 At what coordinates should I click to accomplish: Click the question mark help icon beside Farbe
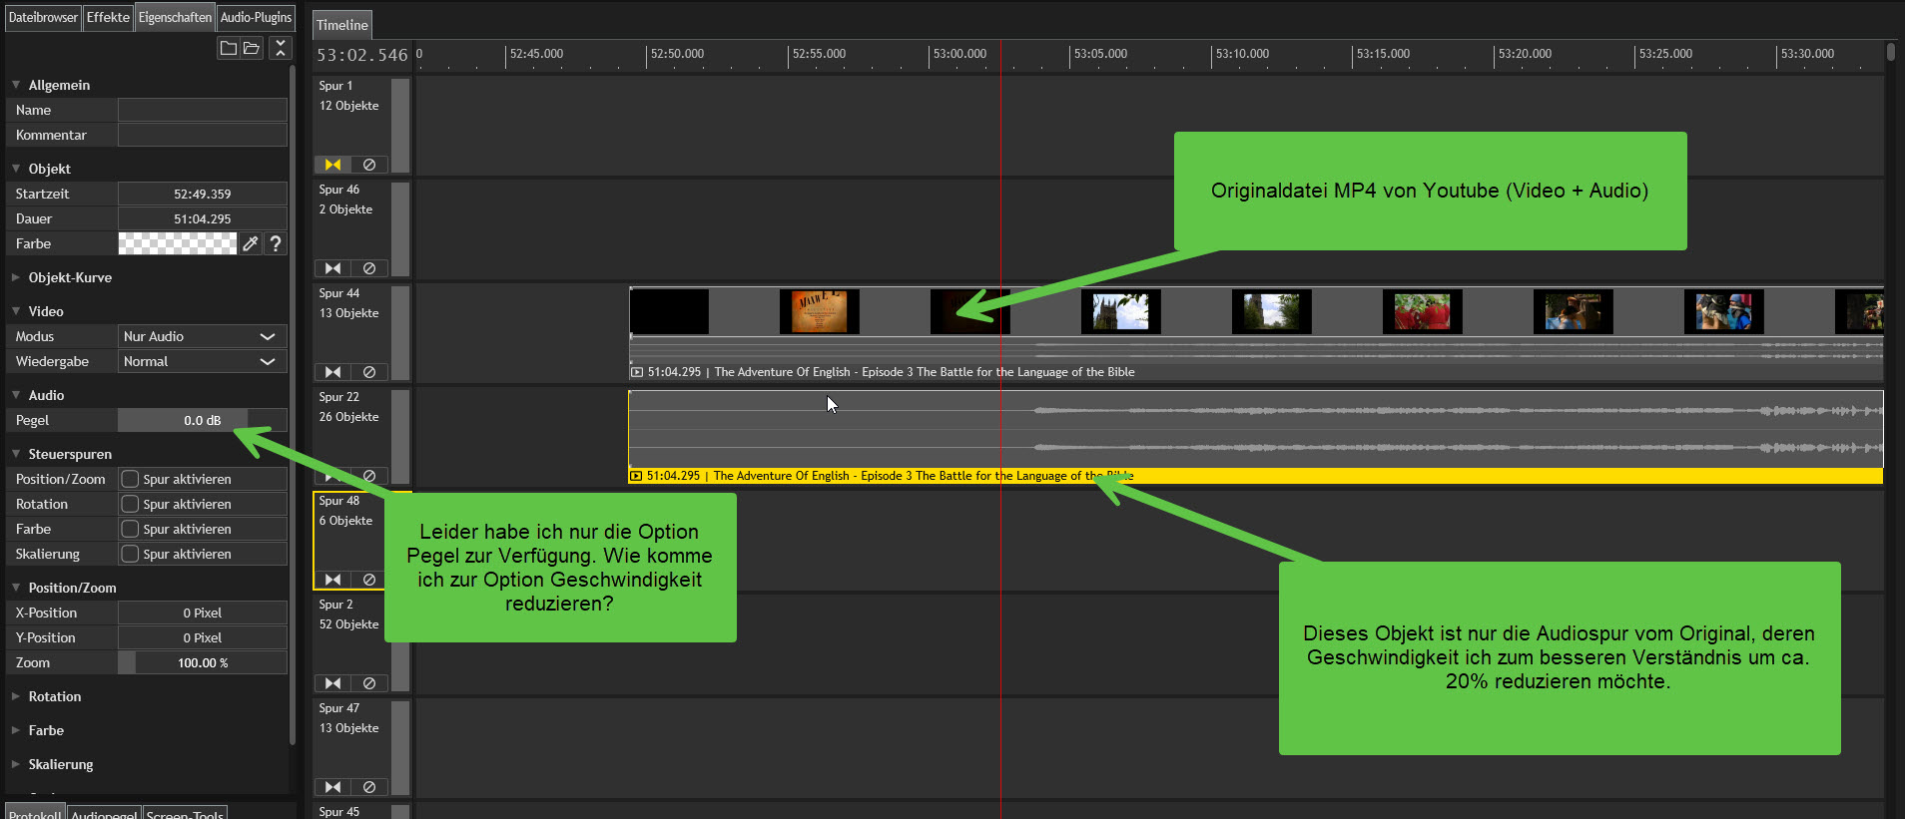276,243
